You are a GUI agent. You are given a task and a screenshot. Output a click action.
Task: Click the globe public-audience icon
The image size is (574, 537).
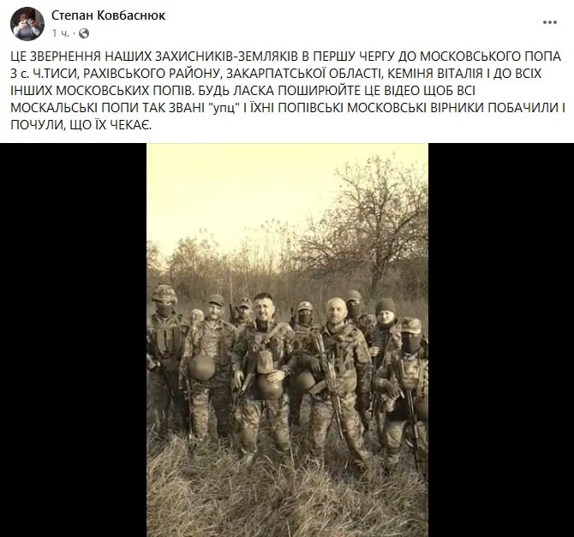[x=84, y=33]
